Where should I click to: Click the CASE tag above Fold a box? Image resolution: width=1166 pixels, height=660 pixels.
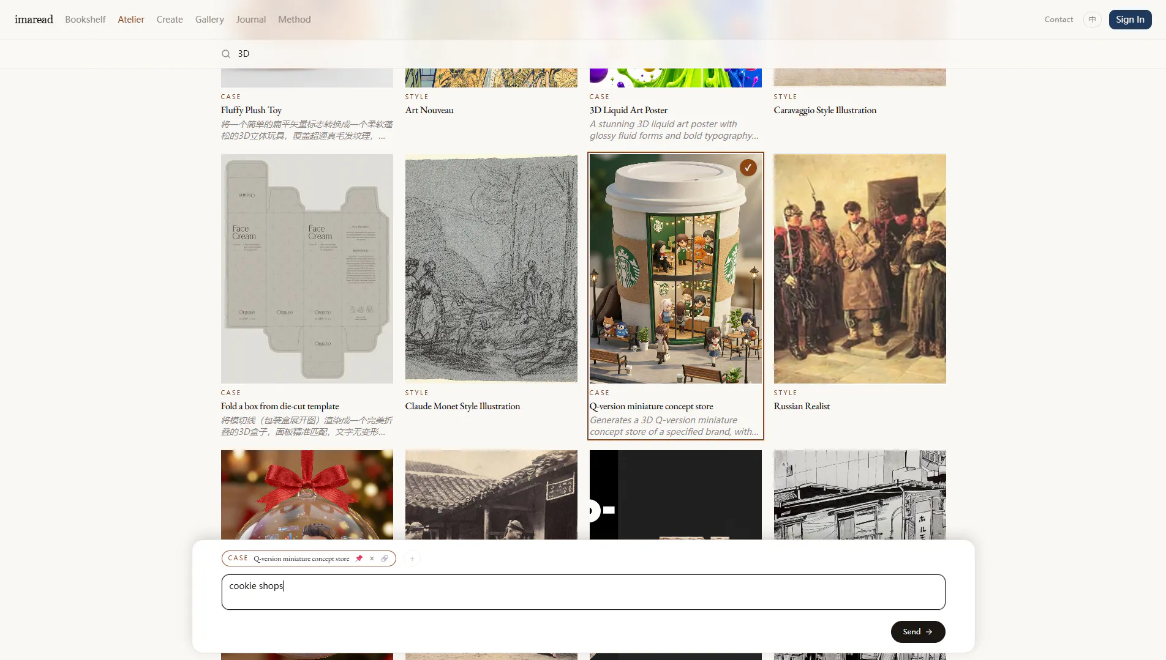[x=231, y=393]
